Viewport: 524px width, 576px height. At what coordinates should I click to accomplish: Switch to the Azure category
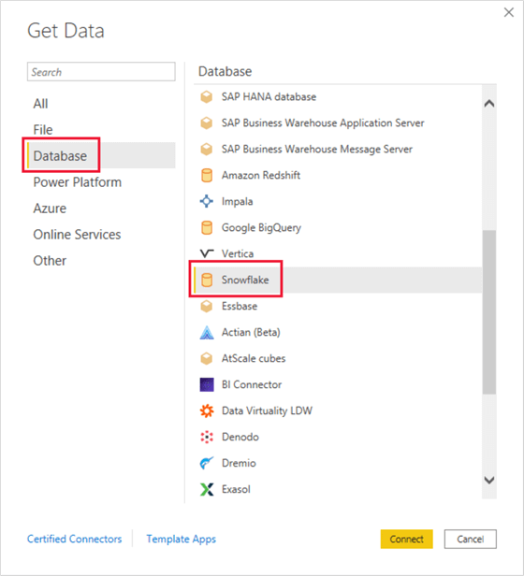(50, 209)
